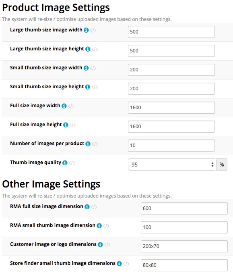Click info icon beside Small thumb size image height

click(88, 87)
